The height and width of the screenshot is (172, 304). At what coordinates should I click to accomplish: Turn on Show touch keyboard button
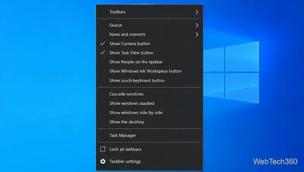coord(149,81)
